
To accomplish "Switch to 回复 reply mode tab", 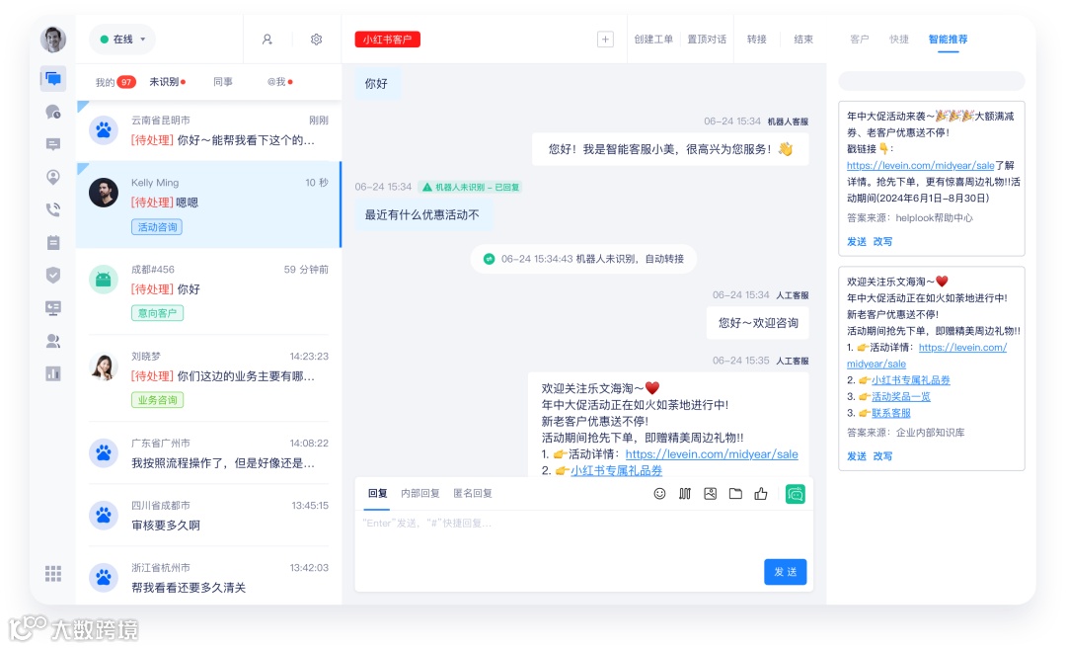I will pyautogui.click(x=377, y=493).
